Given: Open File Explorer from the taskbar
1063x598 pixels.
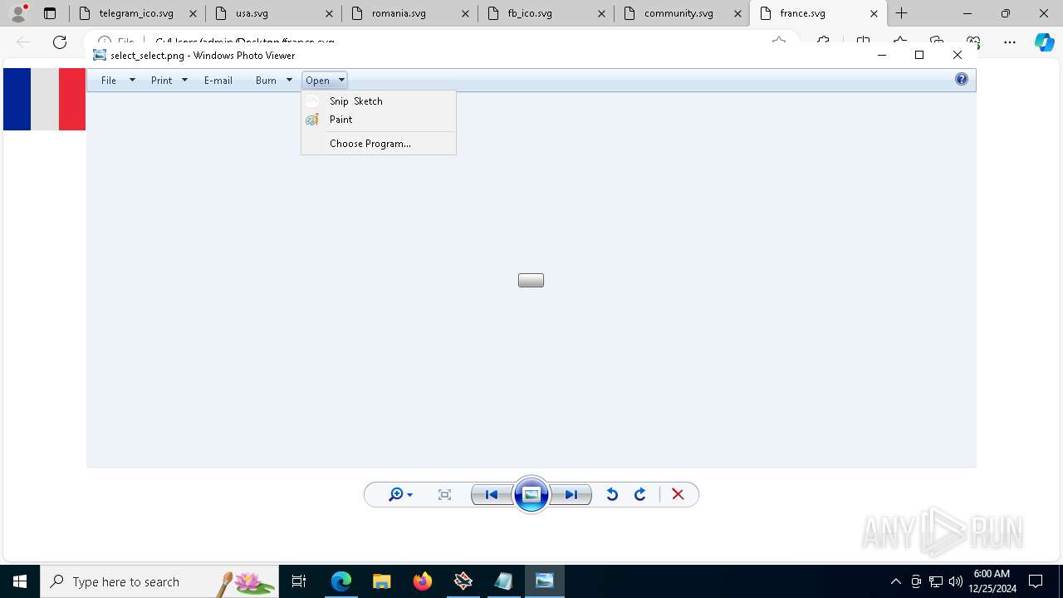Looking at the screenshot, I should tap(382, 581).
